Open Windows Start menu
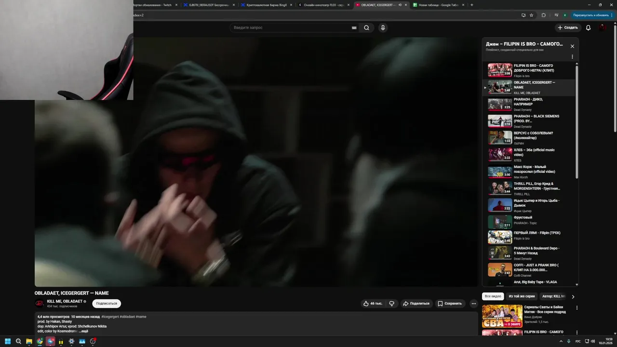 (x=8, y=341)
